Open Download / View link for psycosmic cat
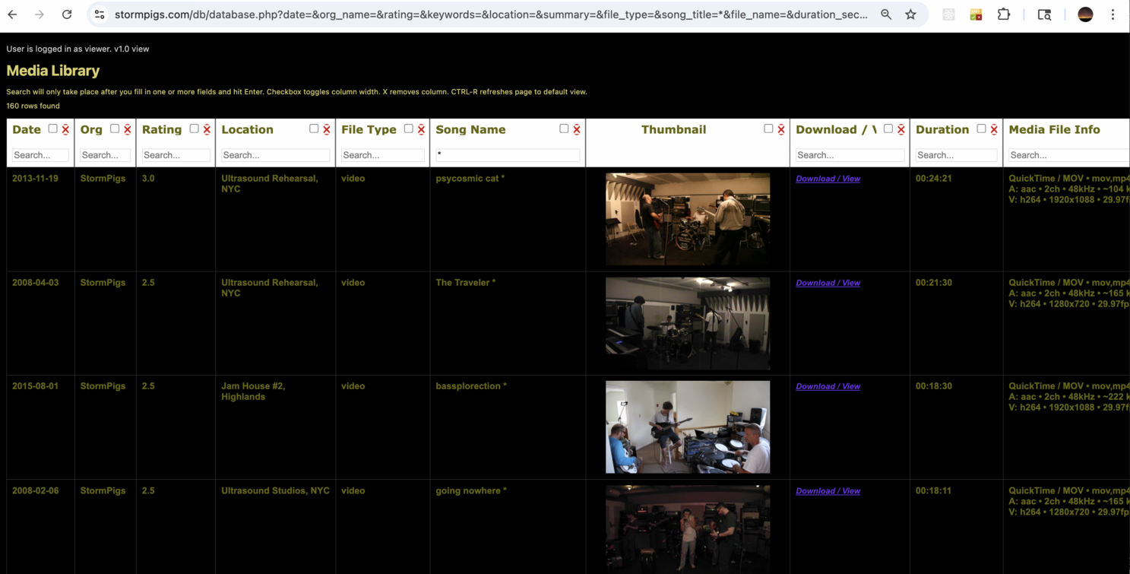 (x=828, y=179)
